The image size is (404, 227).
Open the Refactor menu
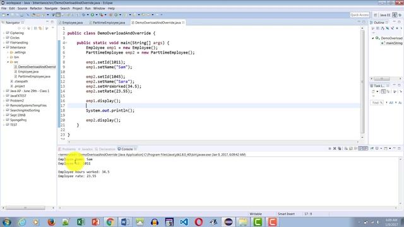point(36,8)
